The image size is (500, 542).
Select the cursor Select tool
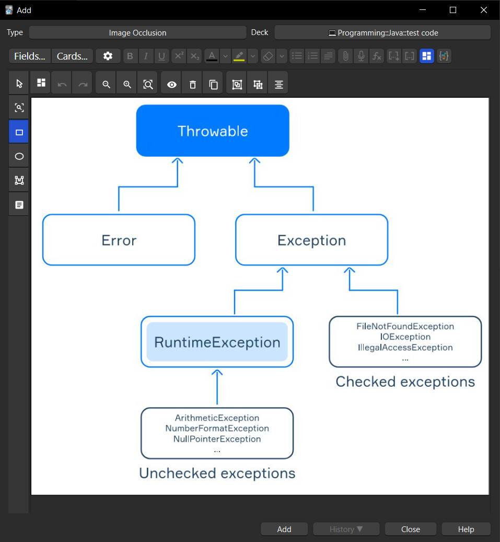pyautogui.click(x=19, y=84)
